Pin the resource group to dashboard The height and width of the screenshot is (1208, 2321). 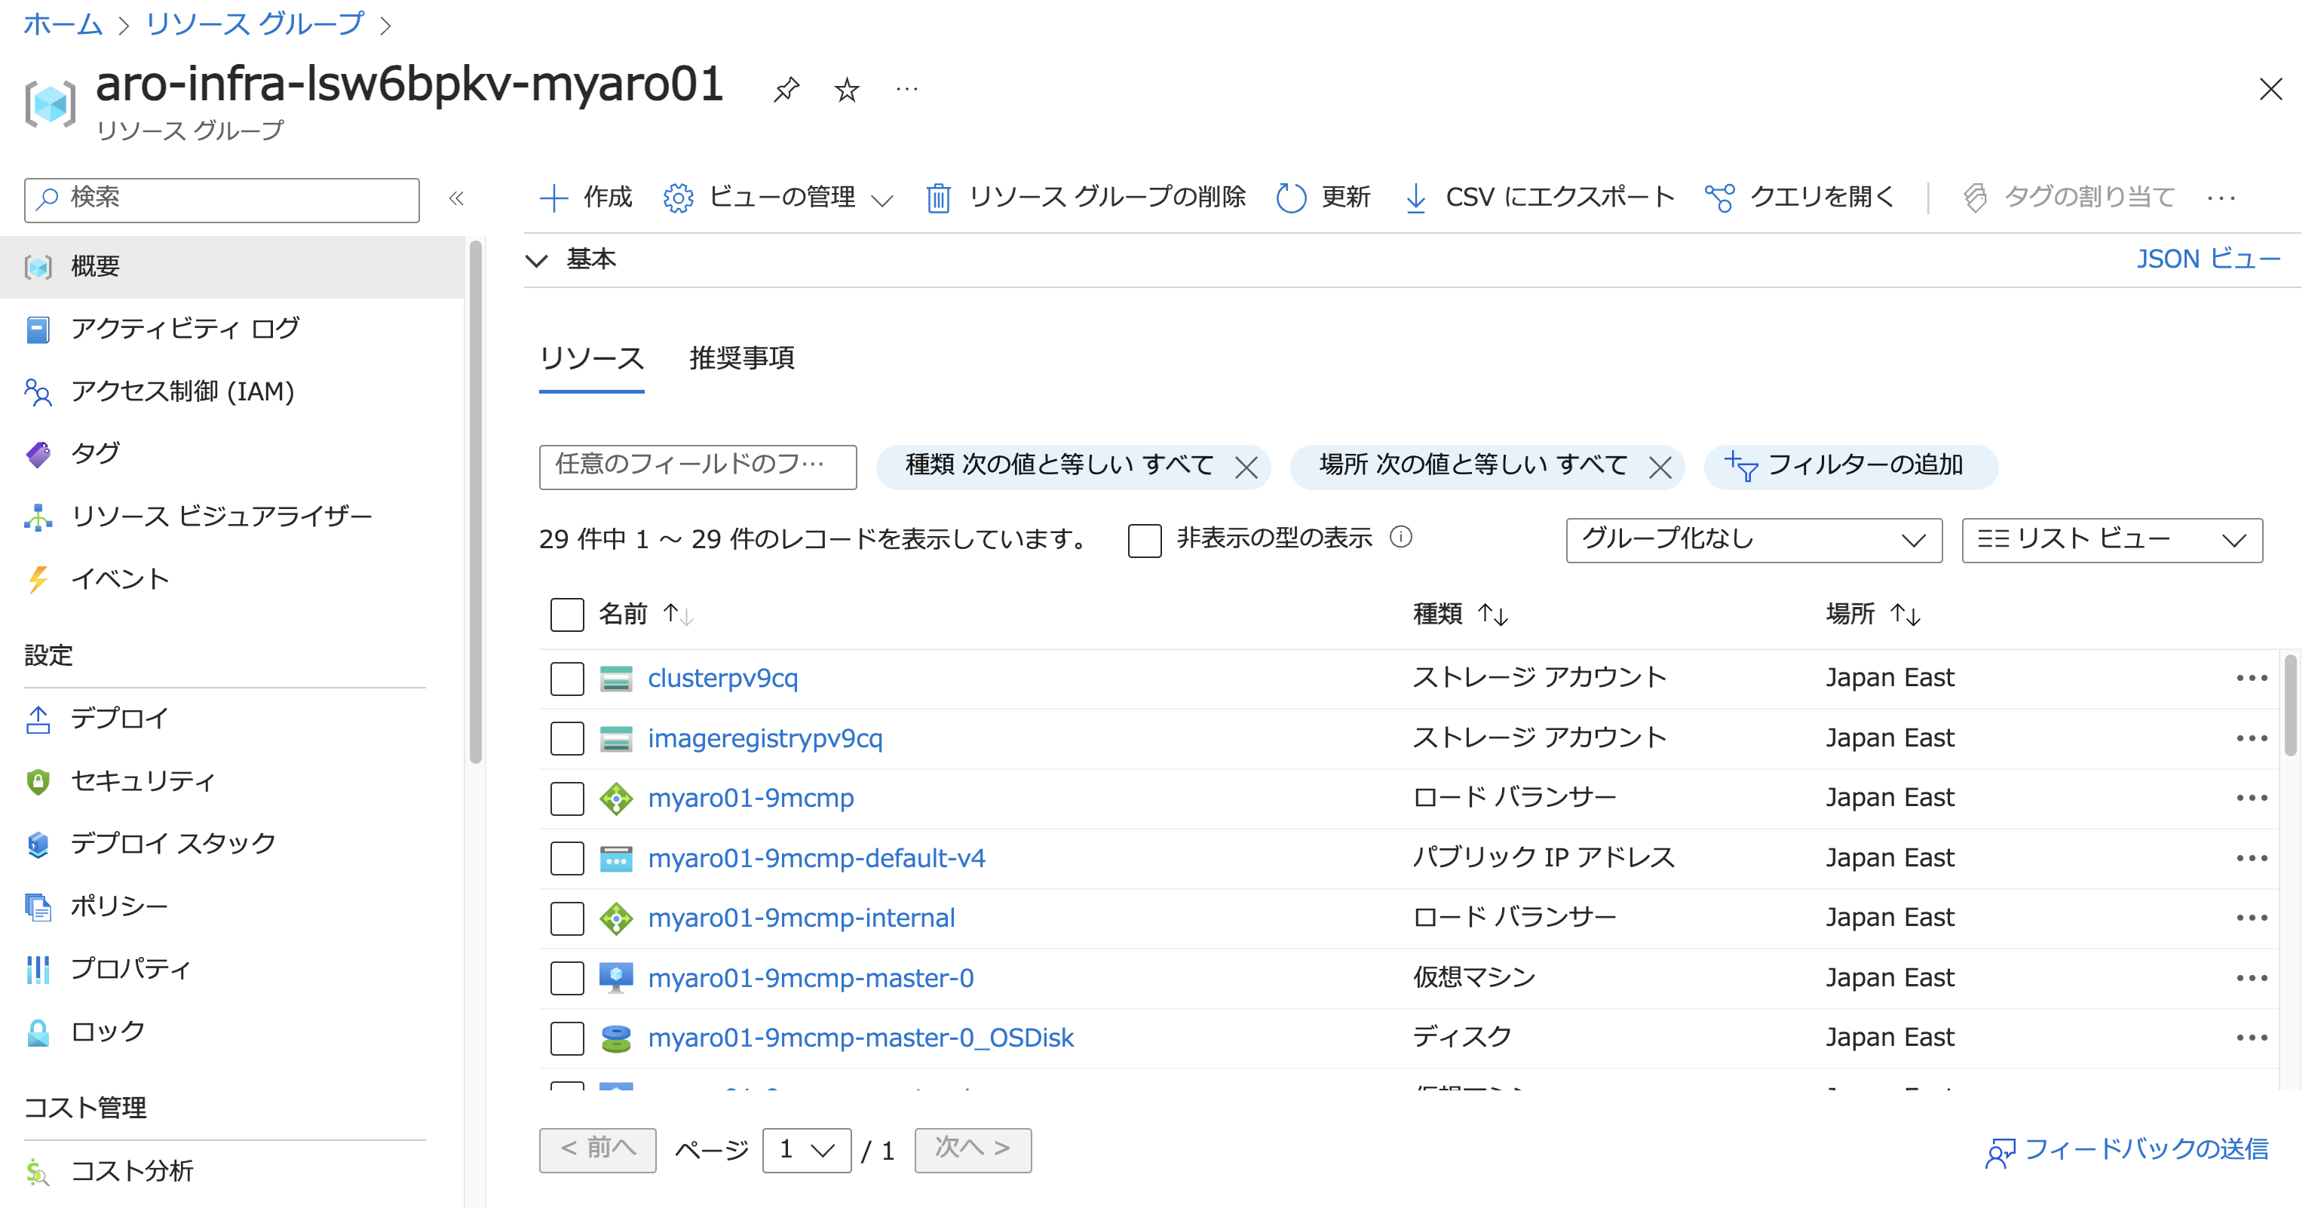point(786,89)
